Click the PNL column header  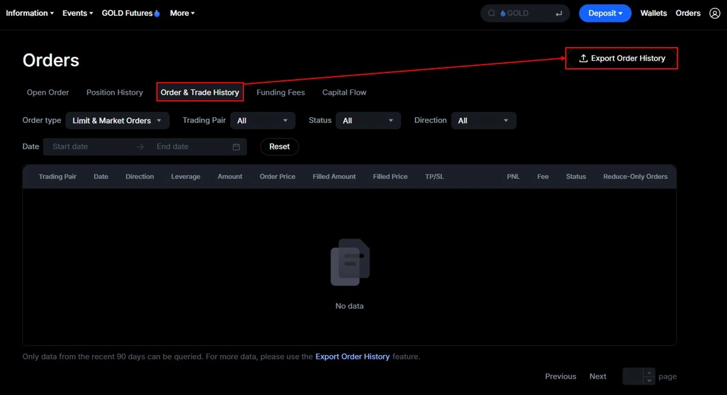513,176
